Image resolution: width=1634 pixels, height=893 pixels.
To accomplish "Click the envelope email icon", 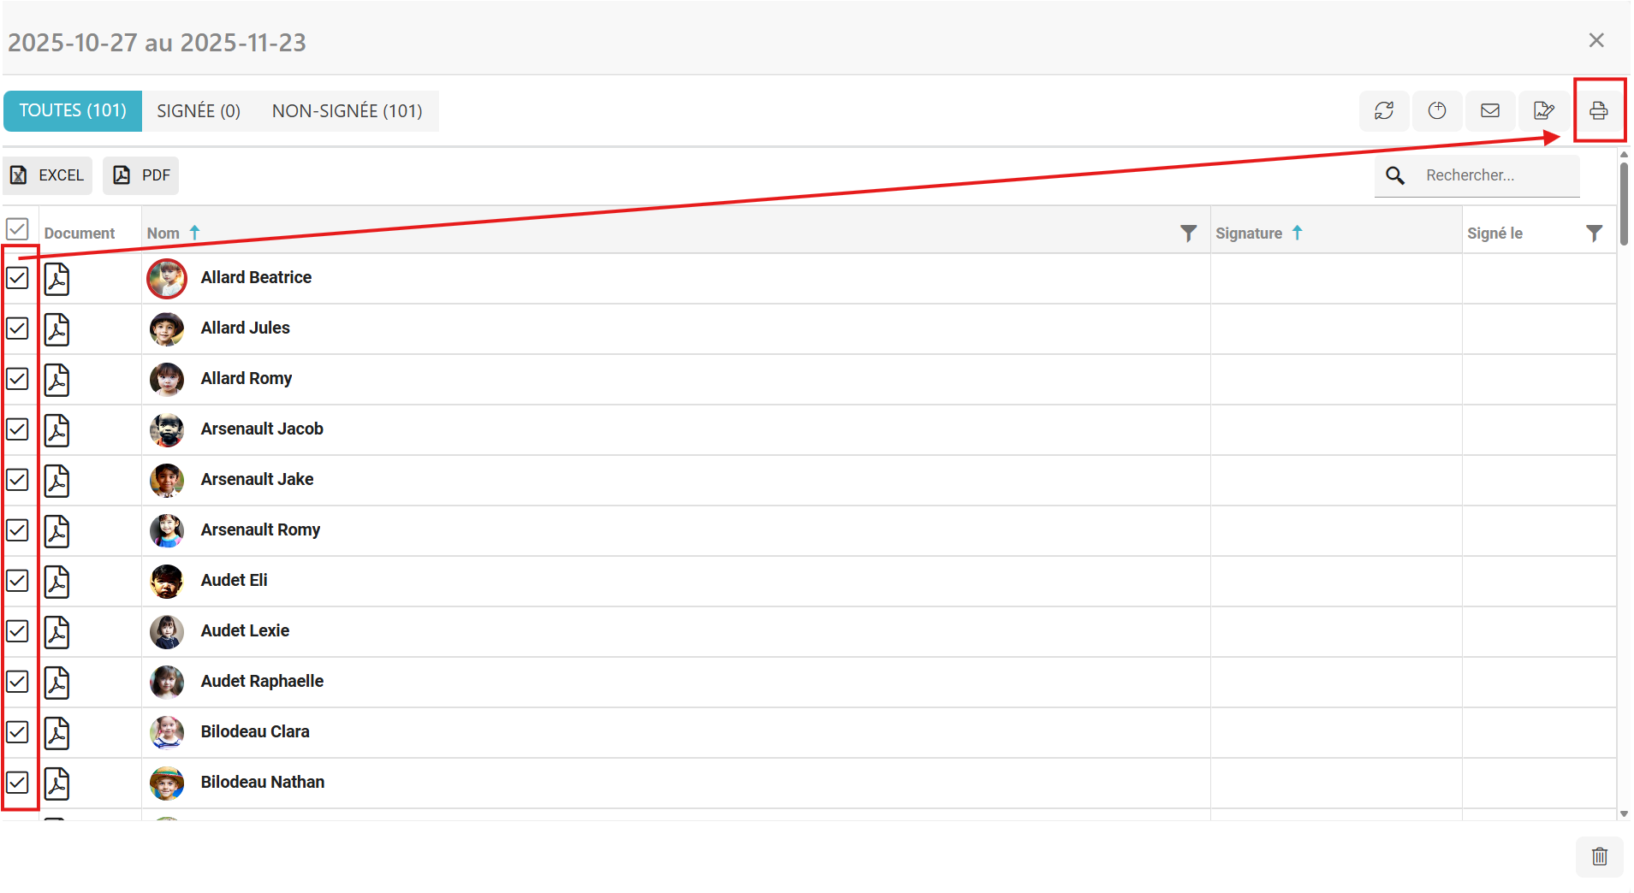I will (1490, 110).
